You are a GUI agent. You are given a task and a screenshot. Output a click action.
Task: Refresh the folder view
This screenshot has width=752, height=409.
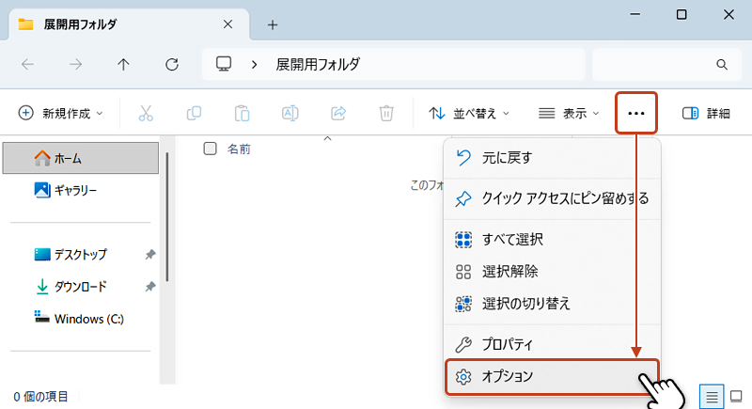coord(172,64)
